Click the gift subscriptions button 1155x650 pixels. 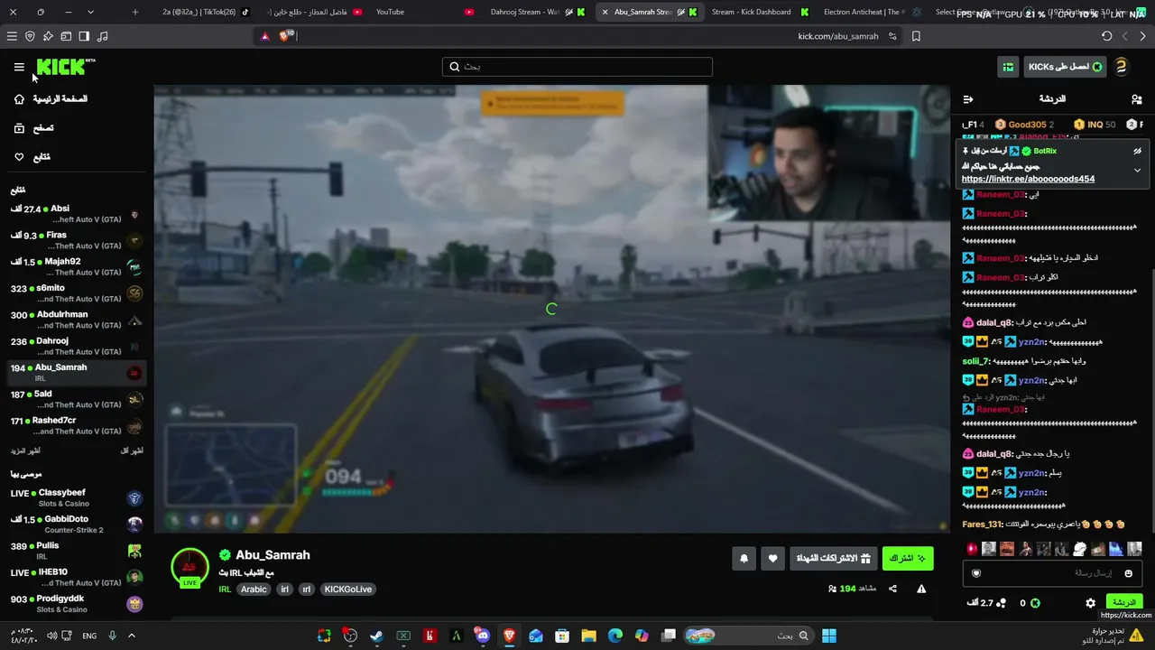(x=833, y=559)
